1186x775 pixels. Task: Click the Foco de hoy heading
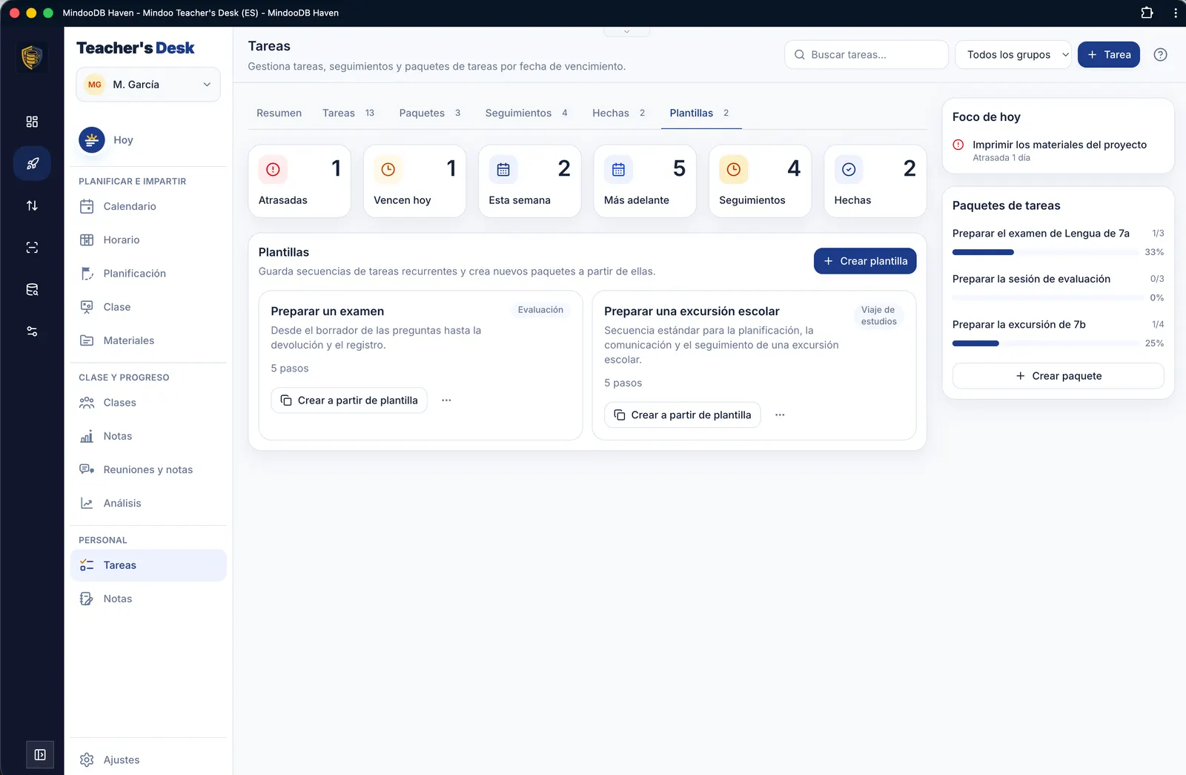987,117
